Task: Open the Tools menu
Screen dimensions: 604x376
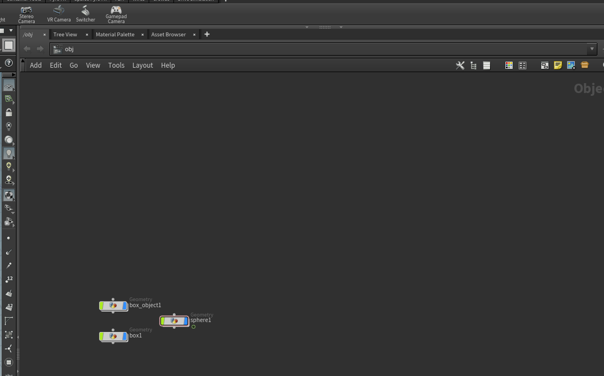Action: [x=116, y=66]
